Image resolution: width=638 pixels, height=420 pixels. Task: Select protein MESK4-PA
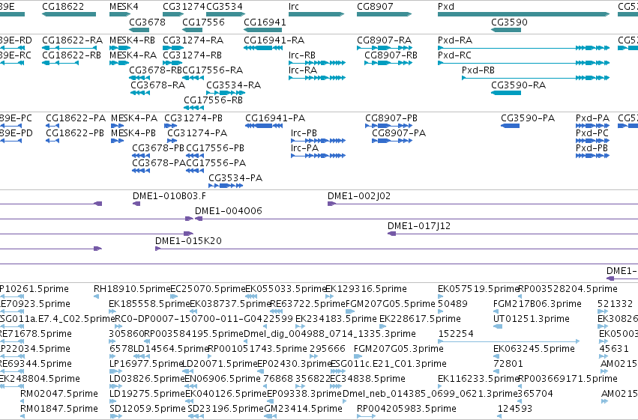pos(117,126)
